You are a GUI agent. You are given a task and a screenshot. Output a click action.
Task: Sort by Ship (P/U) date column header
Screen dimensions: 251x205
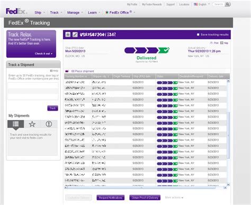[144, 76]
